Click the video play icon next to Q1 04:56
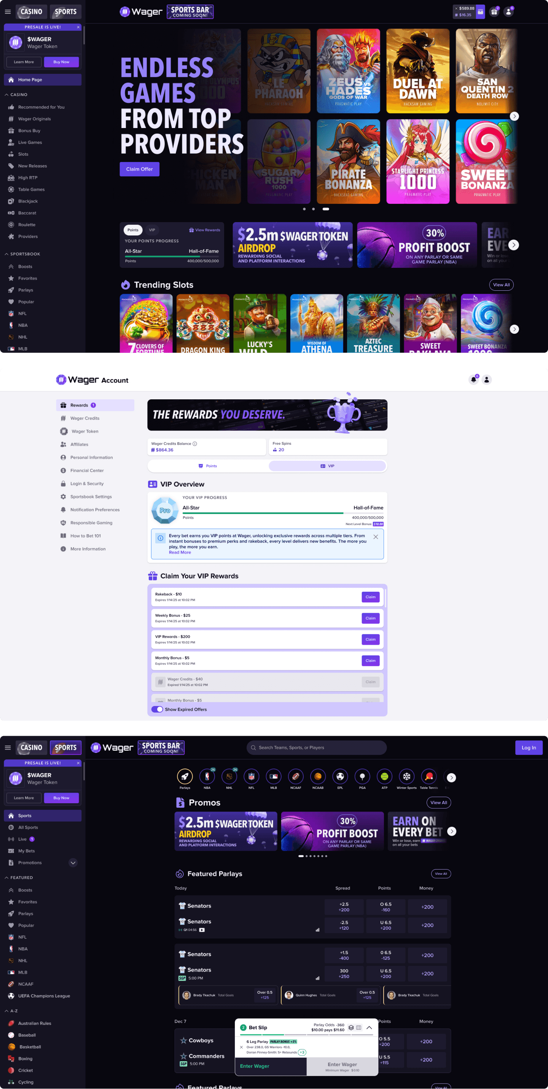The width and height of the screenshot is (548, 1089). point(202,930)
